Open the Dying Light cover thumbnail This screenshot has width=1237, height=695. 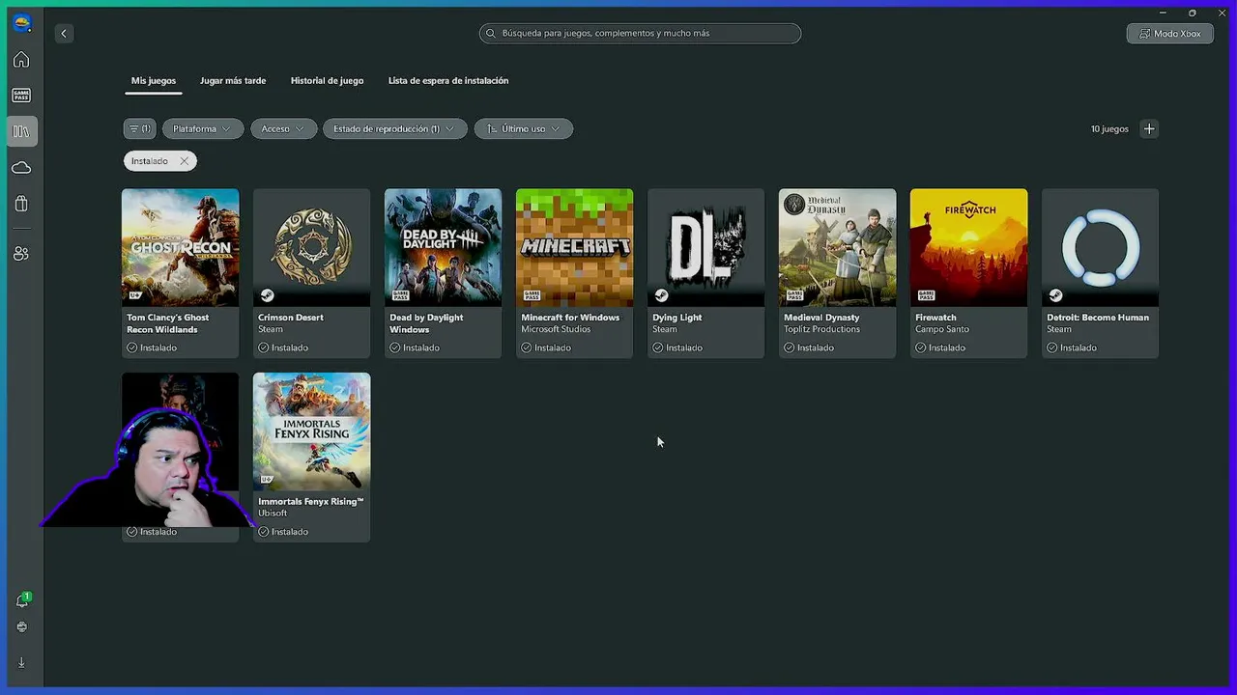tap(705, 247)
